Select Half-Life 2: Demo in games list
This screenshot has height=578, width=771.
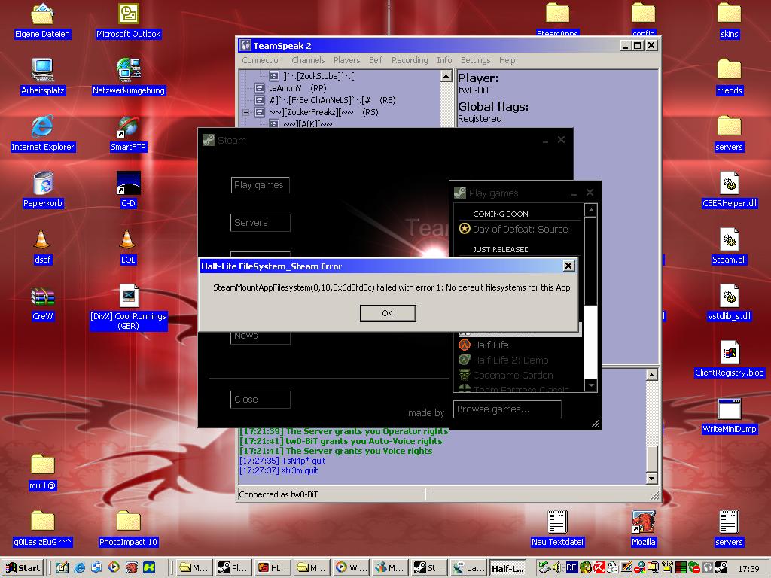(504, 360)
